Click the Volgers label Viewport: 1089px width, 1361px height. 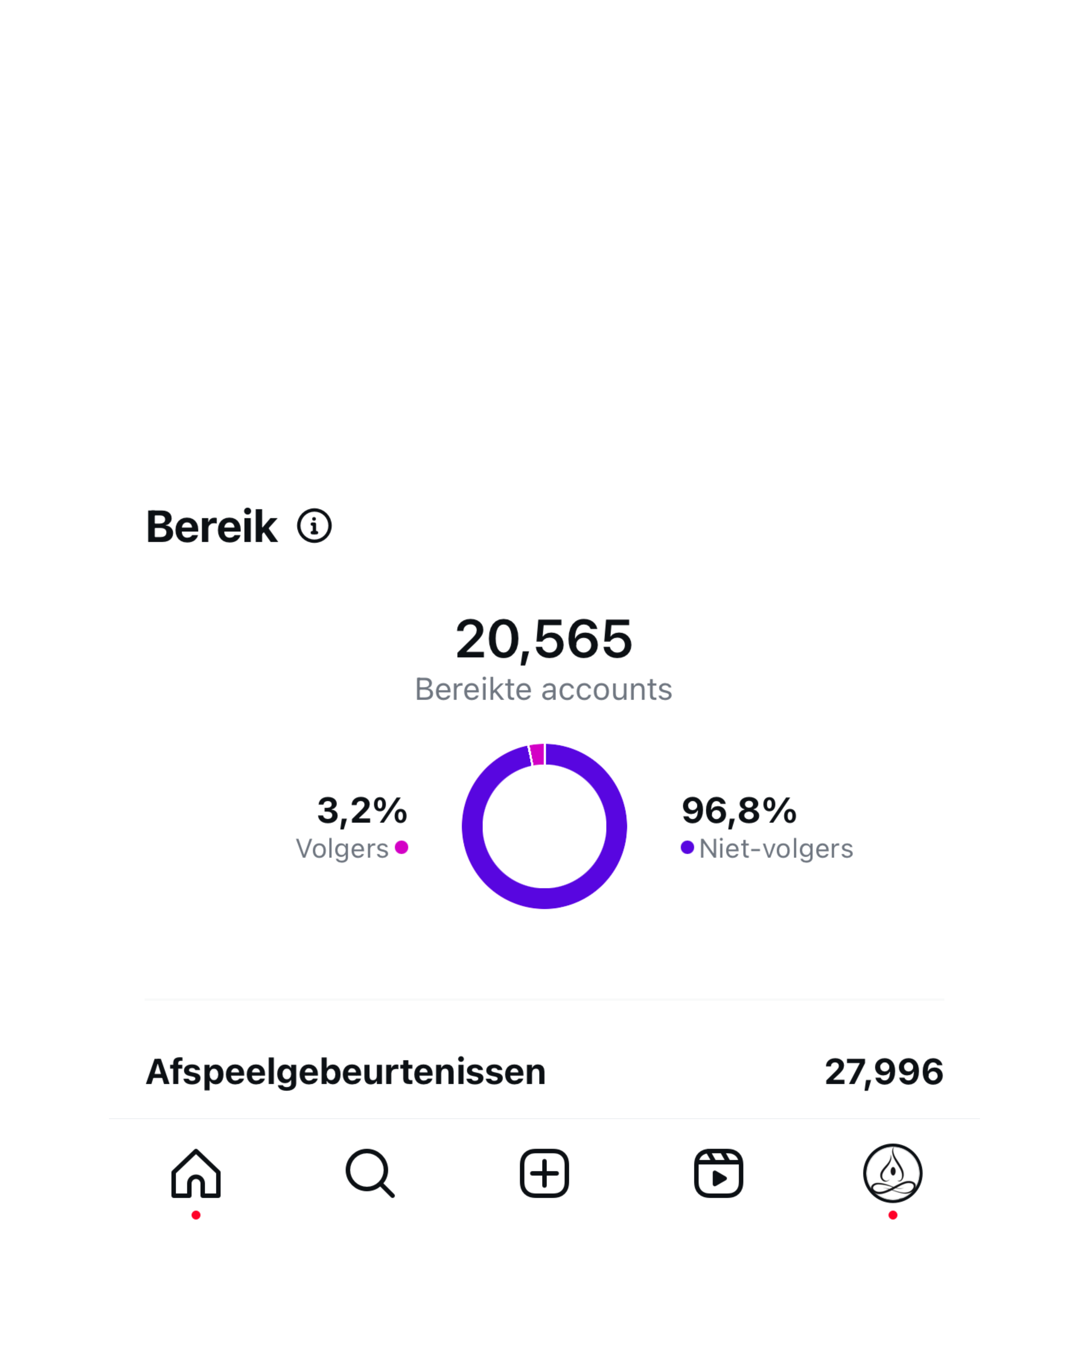coord(342,848)
